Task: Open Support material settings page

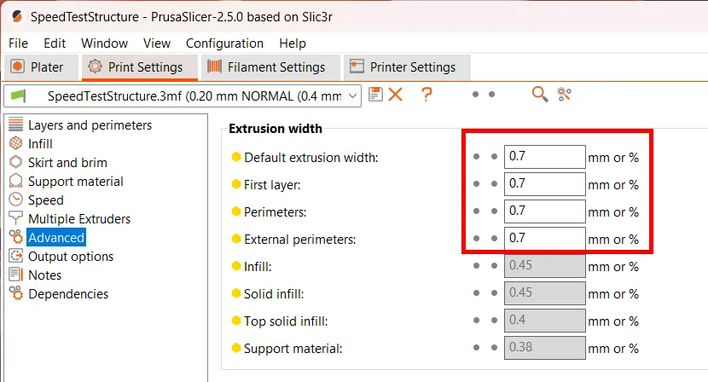Action: (75, 182)
